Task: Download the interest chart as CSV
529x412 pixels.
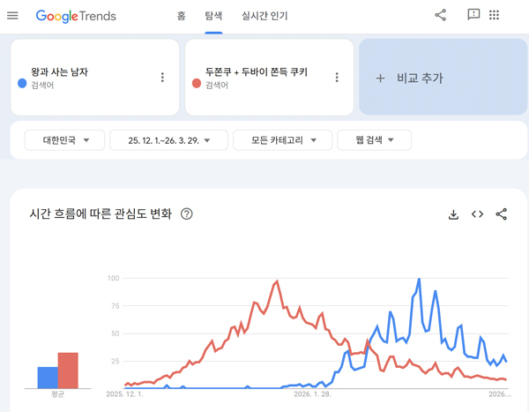Action: 453,214
